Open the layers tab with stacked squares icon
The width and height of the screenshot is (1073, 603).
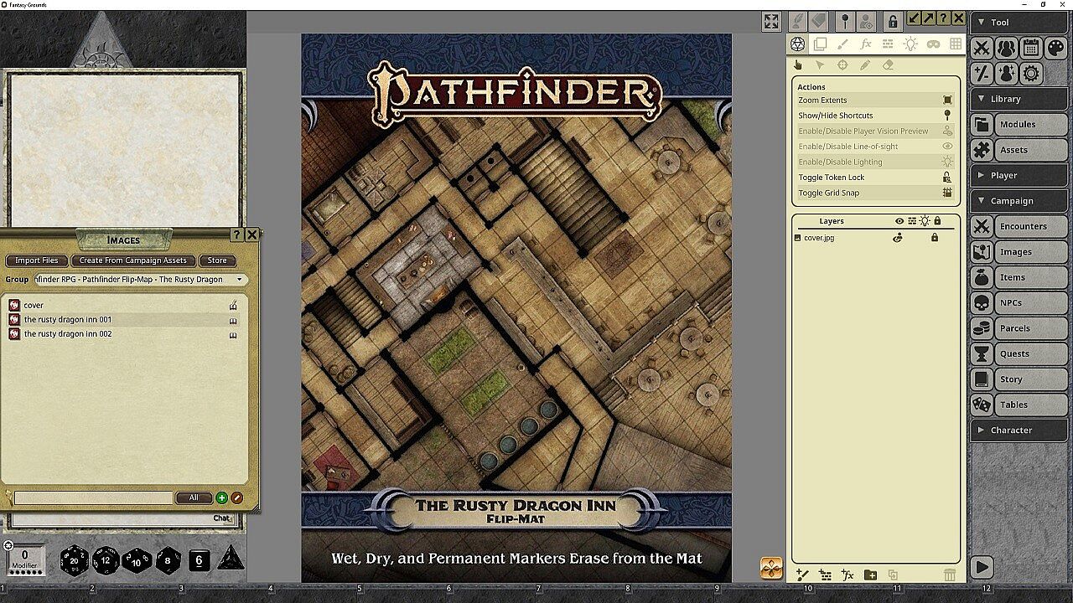[x=820, y=44]
